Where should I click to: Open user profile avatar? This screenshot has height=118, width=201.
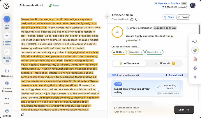coord(193,5)
